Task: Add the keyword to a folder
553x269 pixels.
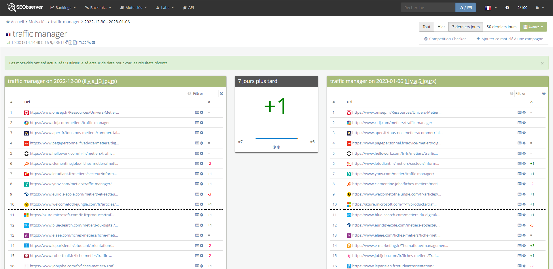Action: [79, 42]
